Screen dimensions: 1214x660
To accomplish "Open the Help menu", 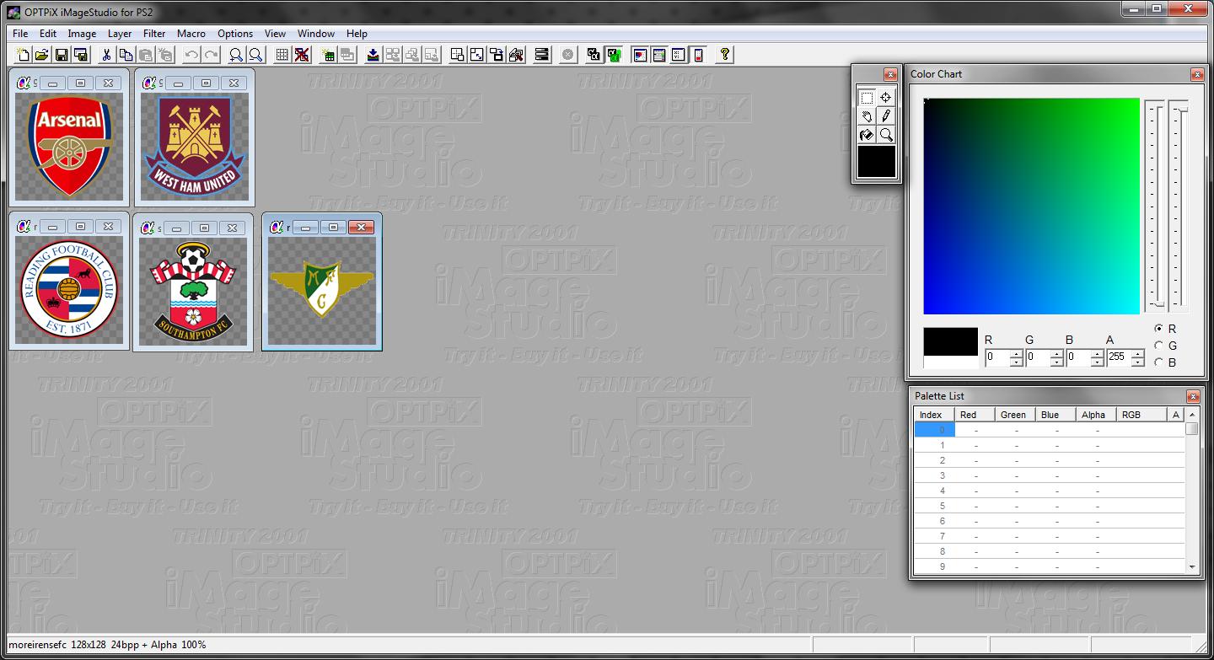I will 357,34.
